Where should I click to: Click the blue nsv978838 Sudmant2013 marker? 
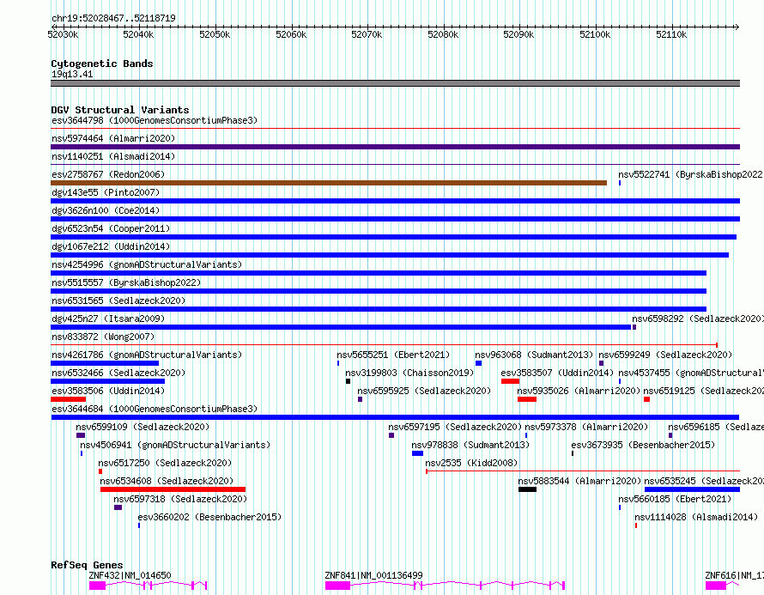pos(417,453)
